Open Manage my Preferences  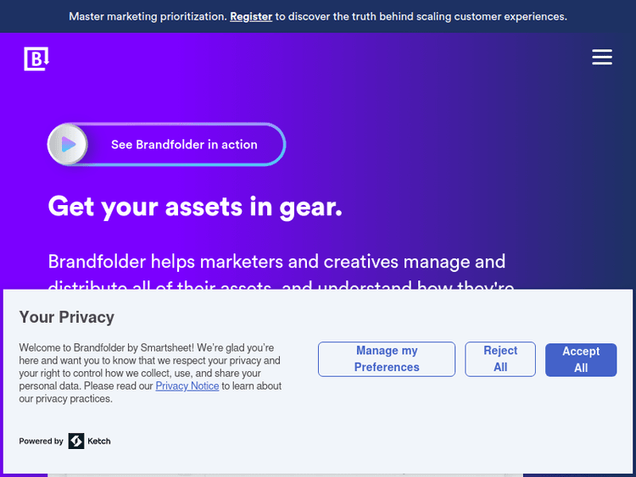[x=387, y=359]
